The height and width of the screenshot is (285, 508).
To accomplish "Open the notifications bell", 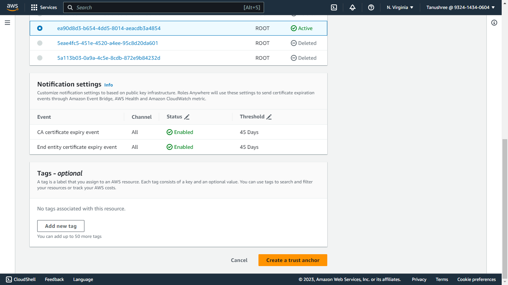I will (353, 7).
